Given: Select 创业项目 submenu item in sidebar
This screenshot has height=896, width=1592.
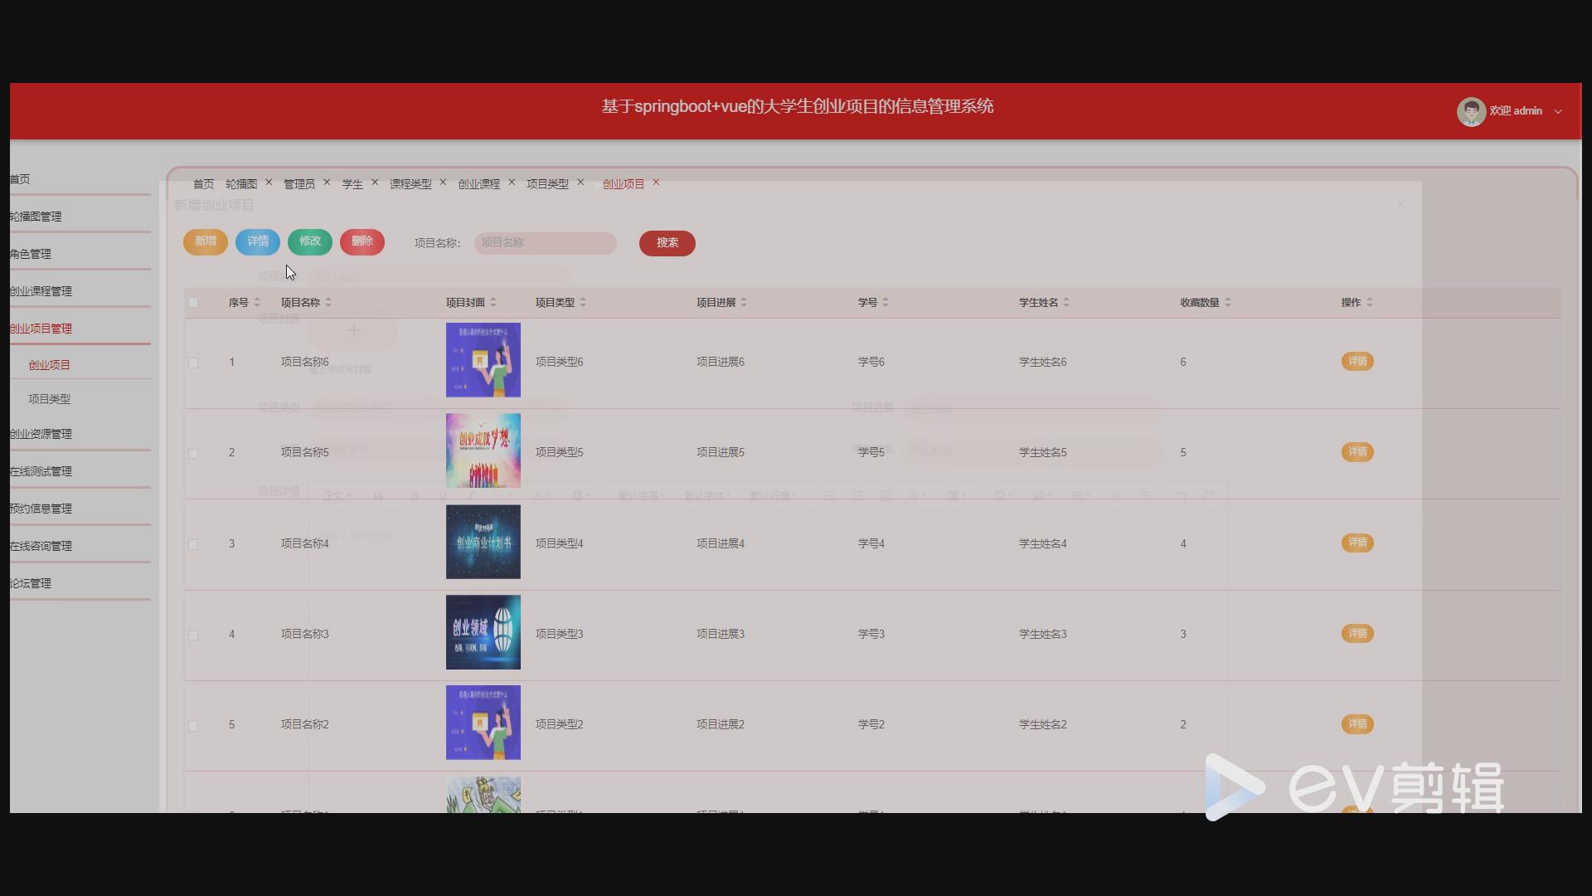Looking at the screenshot, I should click(50, 365).
